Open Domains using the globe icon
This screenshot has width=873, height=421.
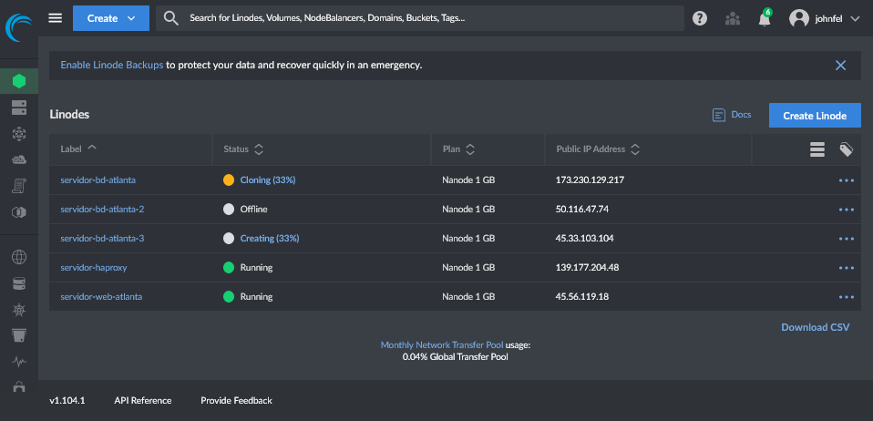tap(18, 257)
